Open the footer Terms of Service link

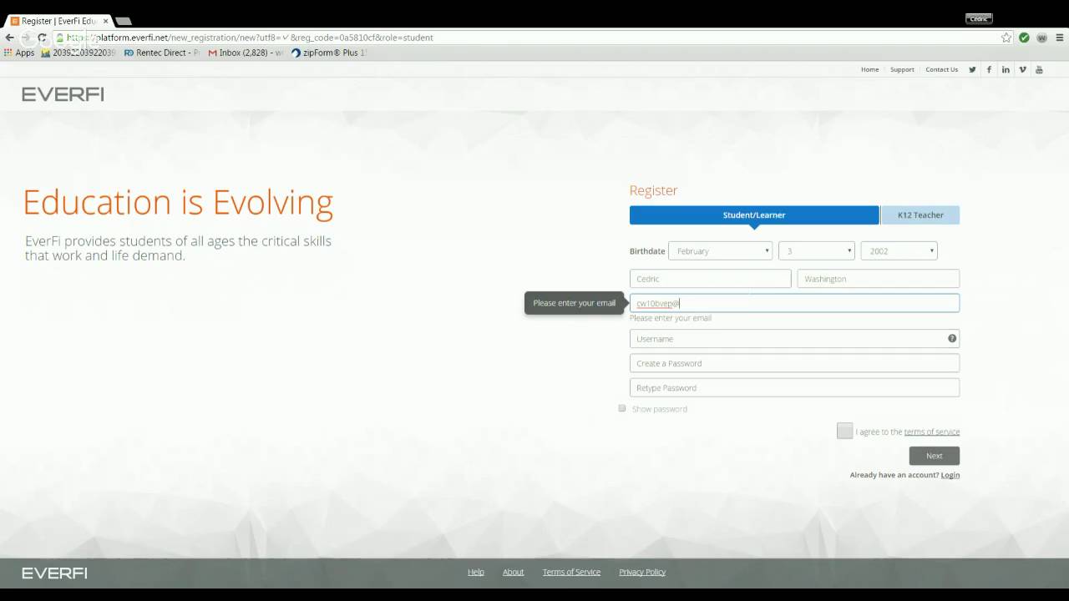coord(571,572)
